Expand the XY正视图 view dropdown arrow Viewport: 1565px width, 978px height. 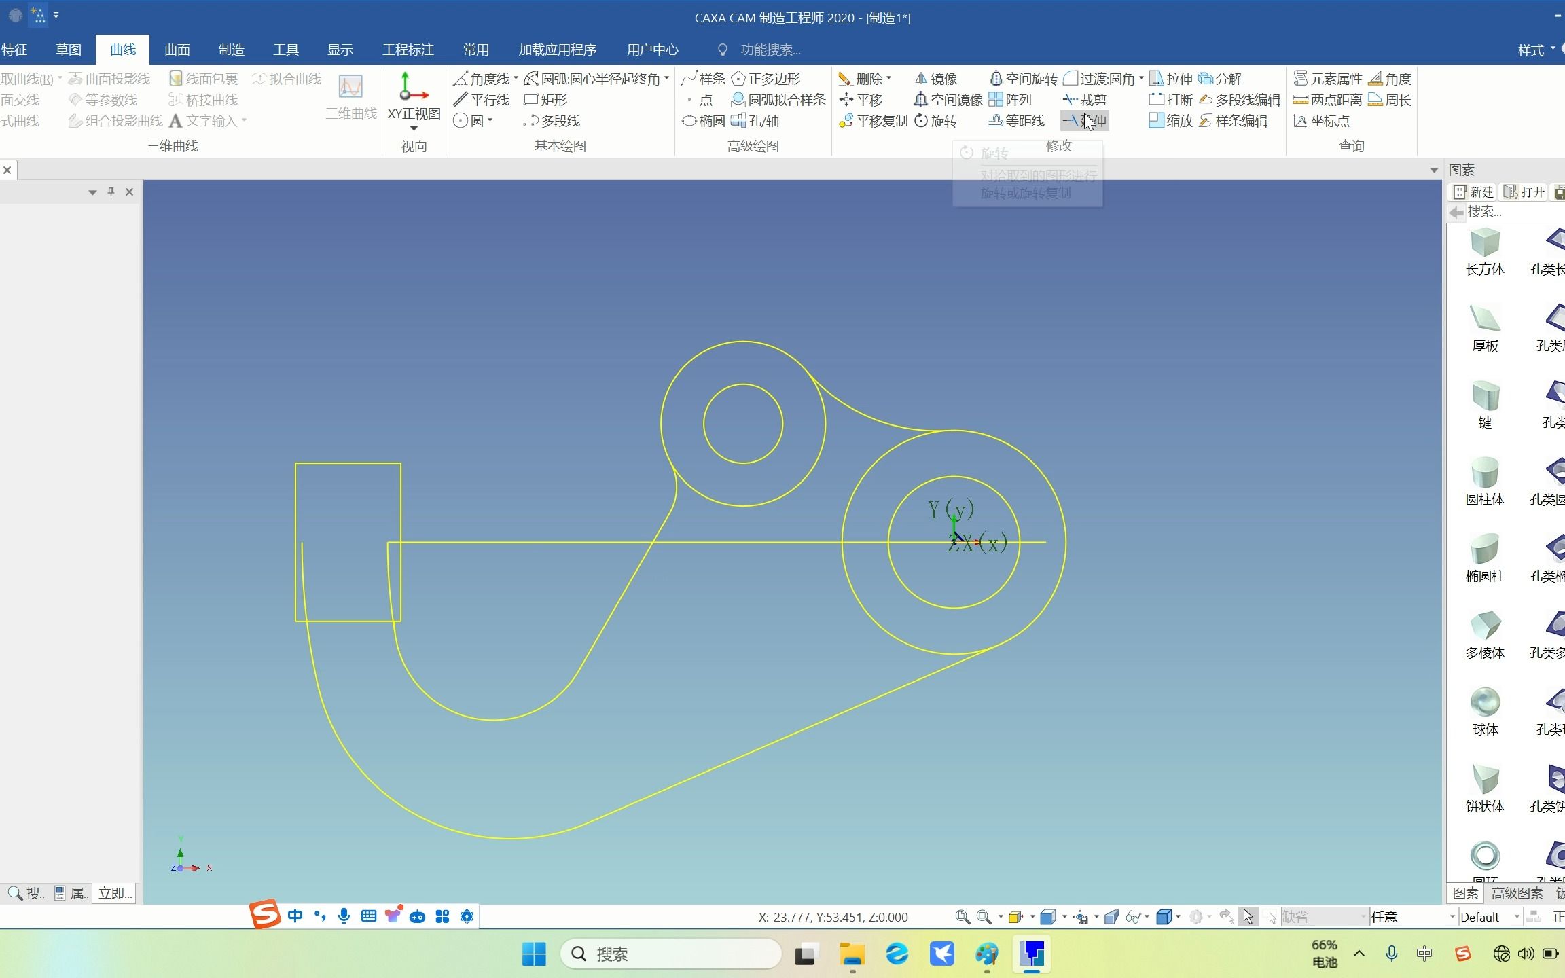pyautogui.click(x=414, y=128)
